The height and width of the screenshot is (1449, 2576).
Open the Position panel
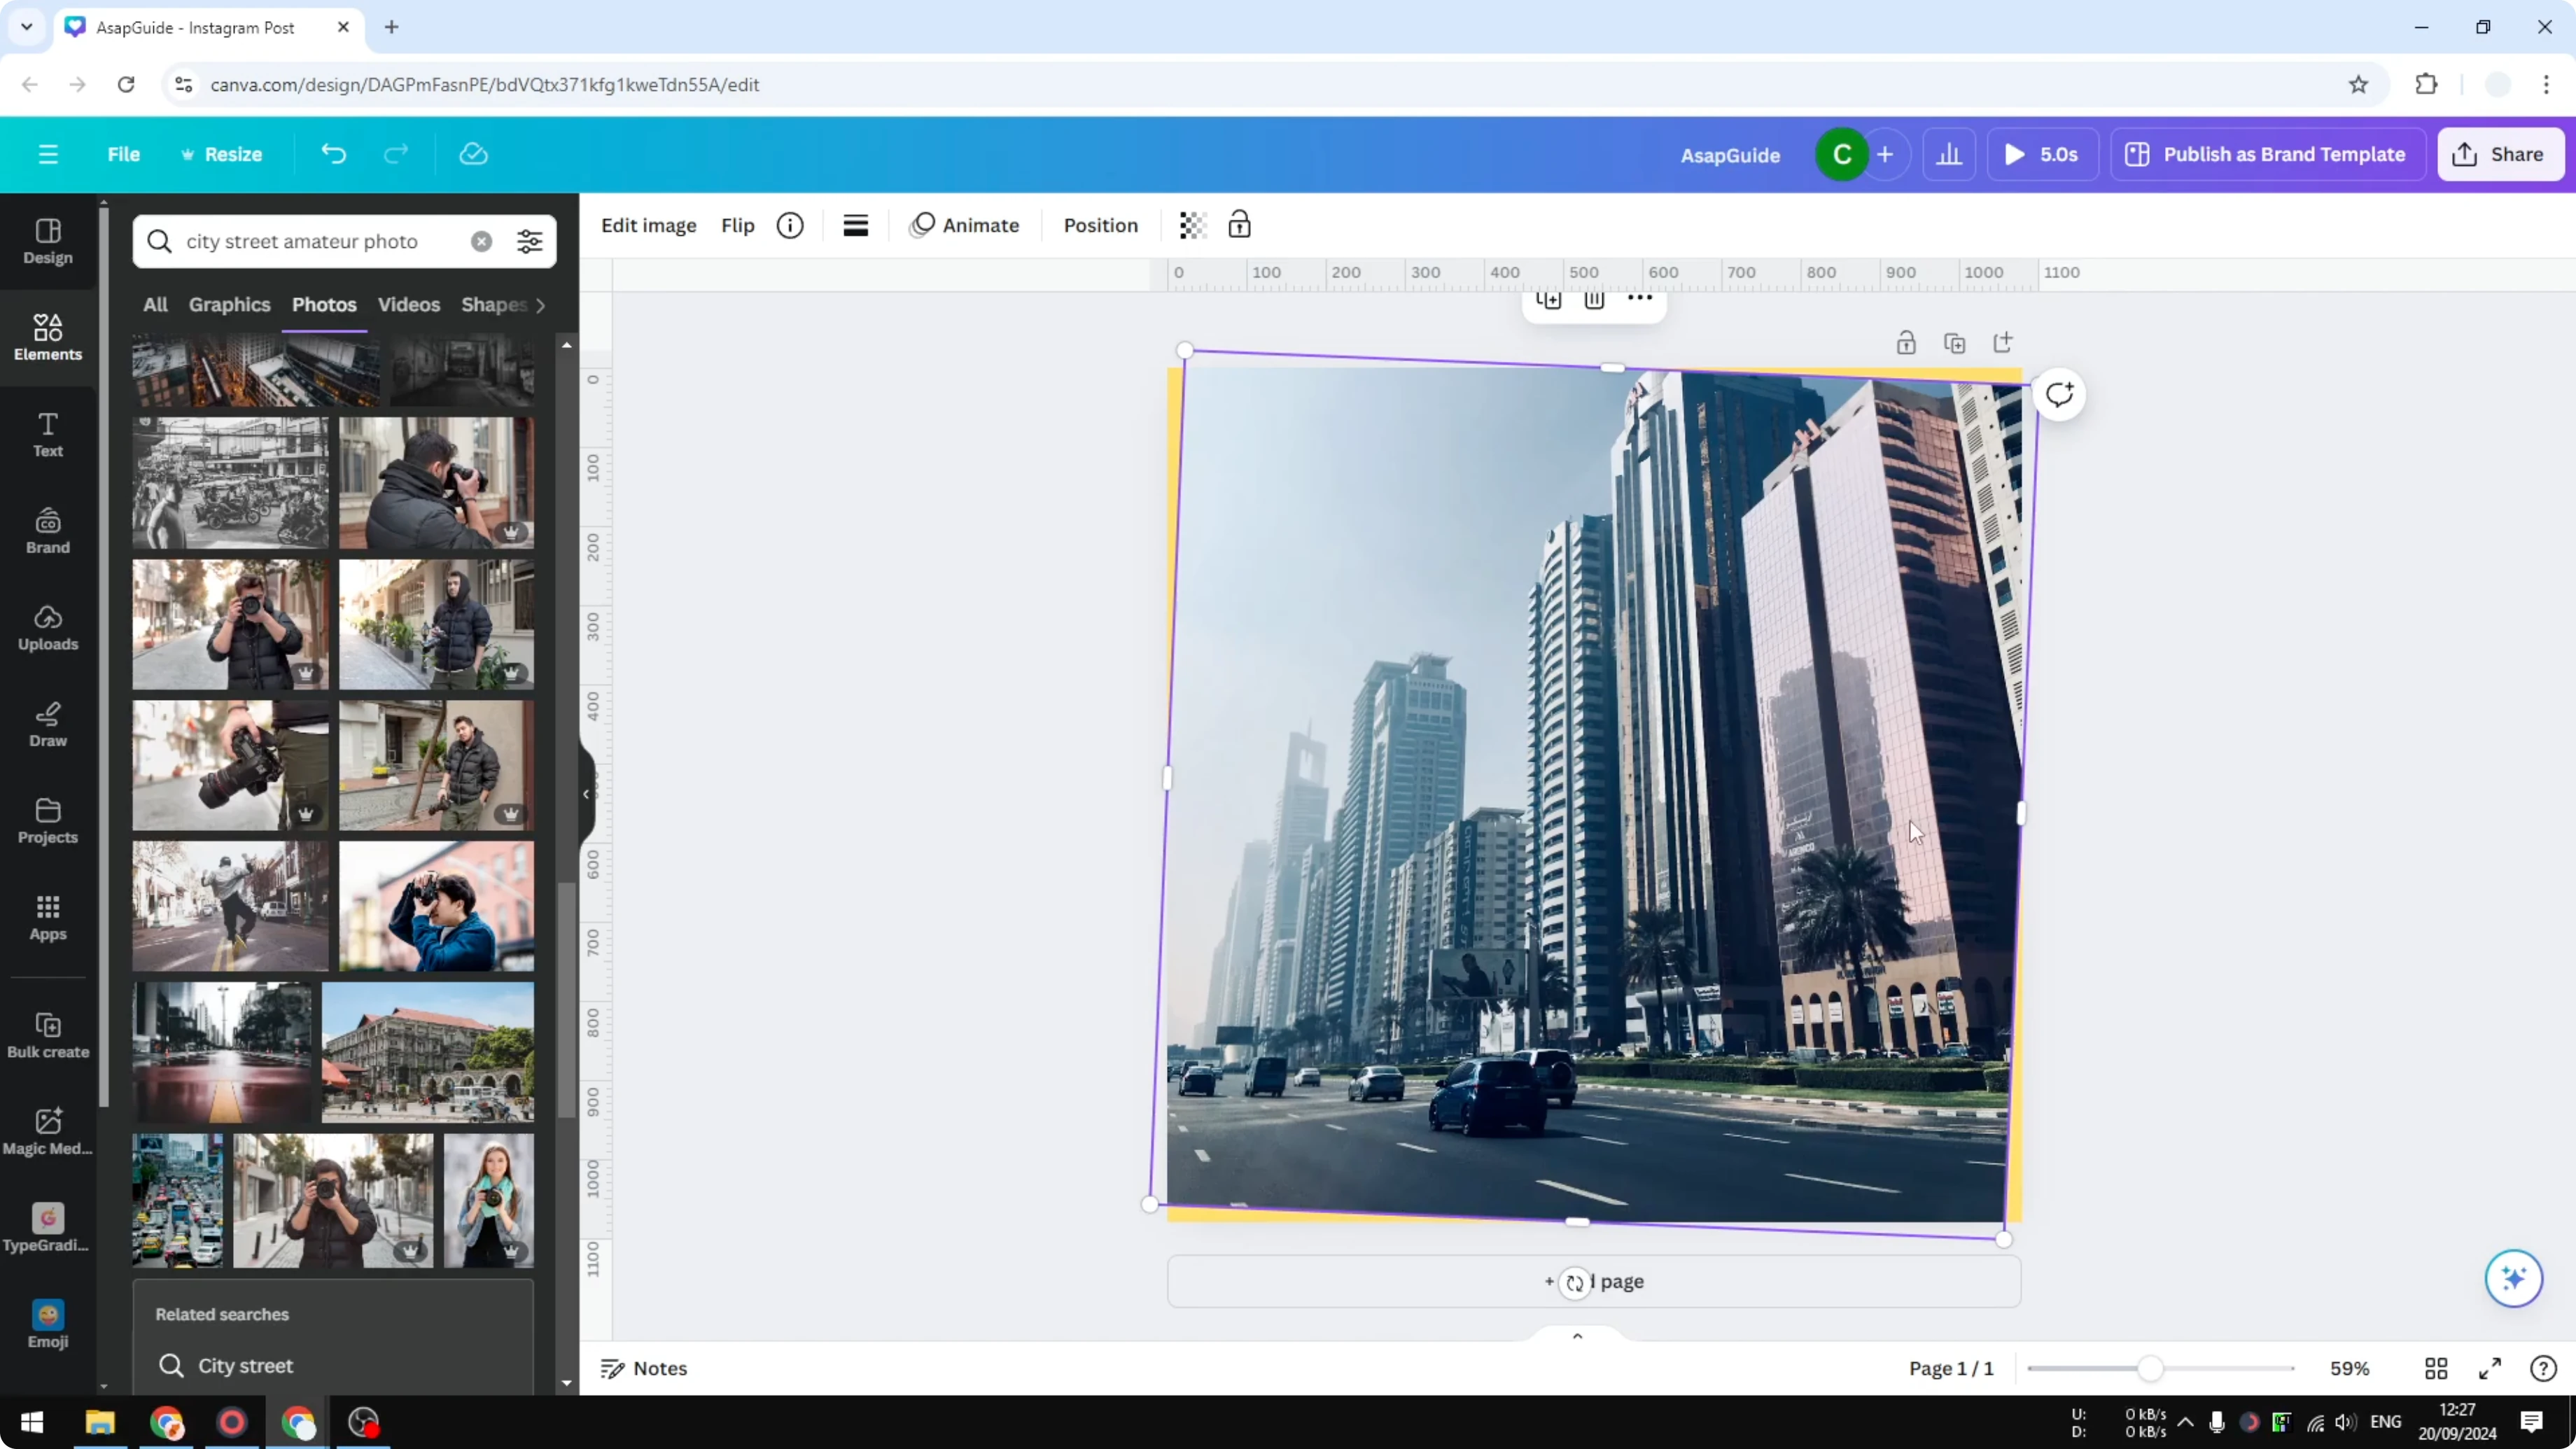tap(1100, 225)
